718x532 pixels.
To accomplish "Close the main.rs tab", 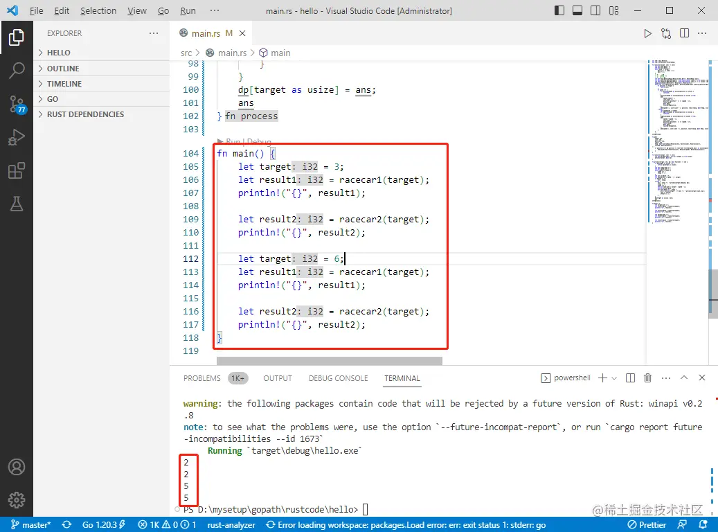I will (242, 33).
